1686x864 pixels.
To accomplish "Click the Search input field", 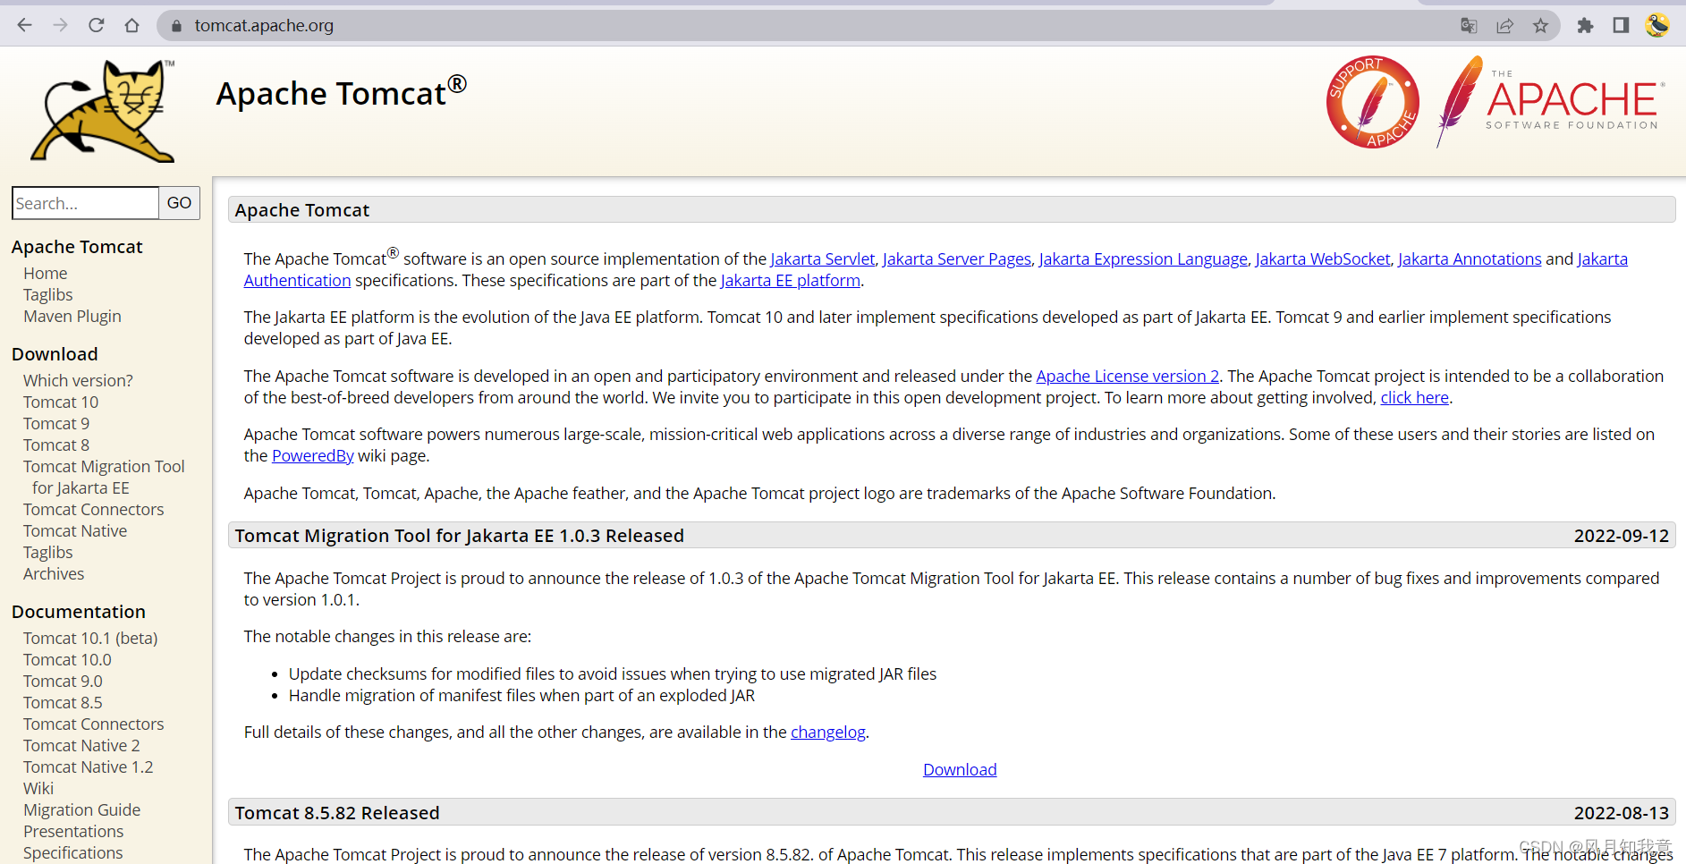I will tap(85, 203).
